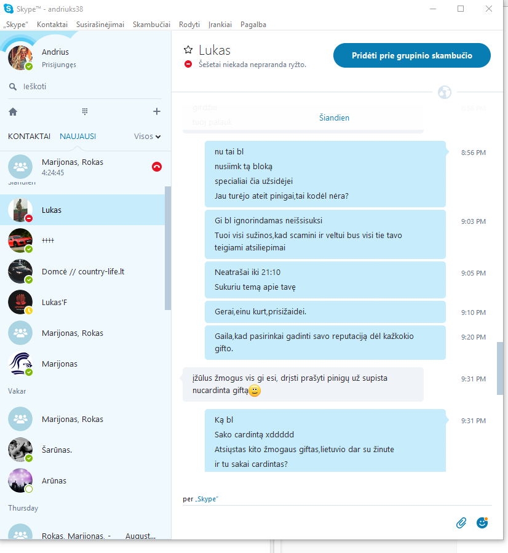This screenshot has width=508, height=553.
Task: Click the Ieškoti search field
Action: pos(85,87)
